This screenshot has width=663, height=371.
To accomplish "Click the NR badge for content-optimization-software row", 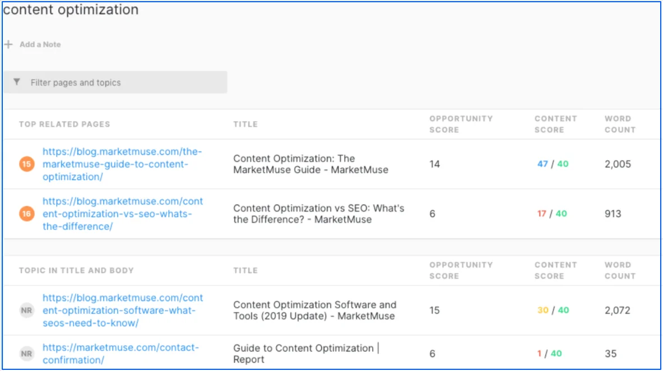I will 27,310.
